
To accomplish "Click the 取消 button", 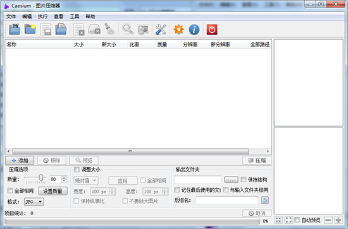I will pyautogui.click(x=257, y=213).
